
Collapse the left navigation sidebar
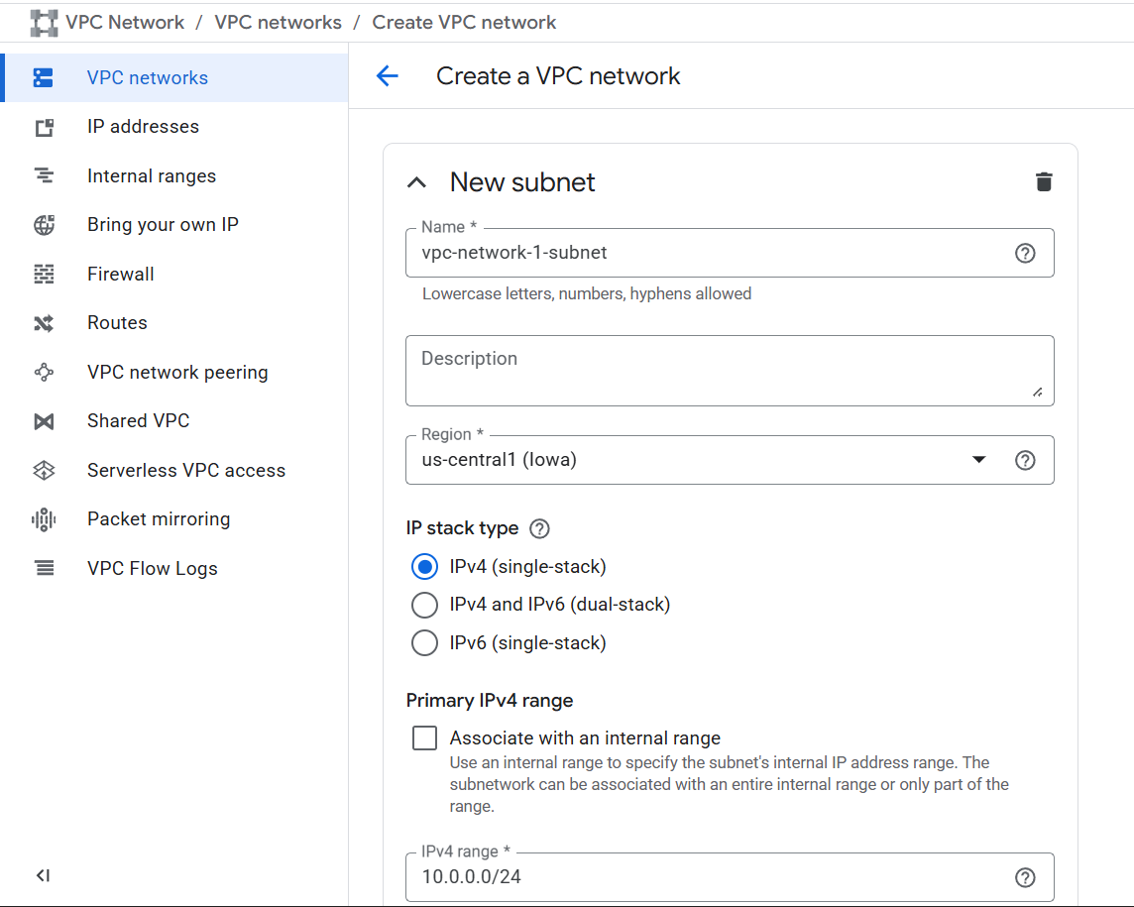tap(43, 876)
